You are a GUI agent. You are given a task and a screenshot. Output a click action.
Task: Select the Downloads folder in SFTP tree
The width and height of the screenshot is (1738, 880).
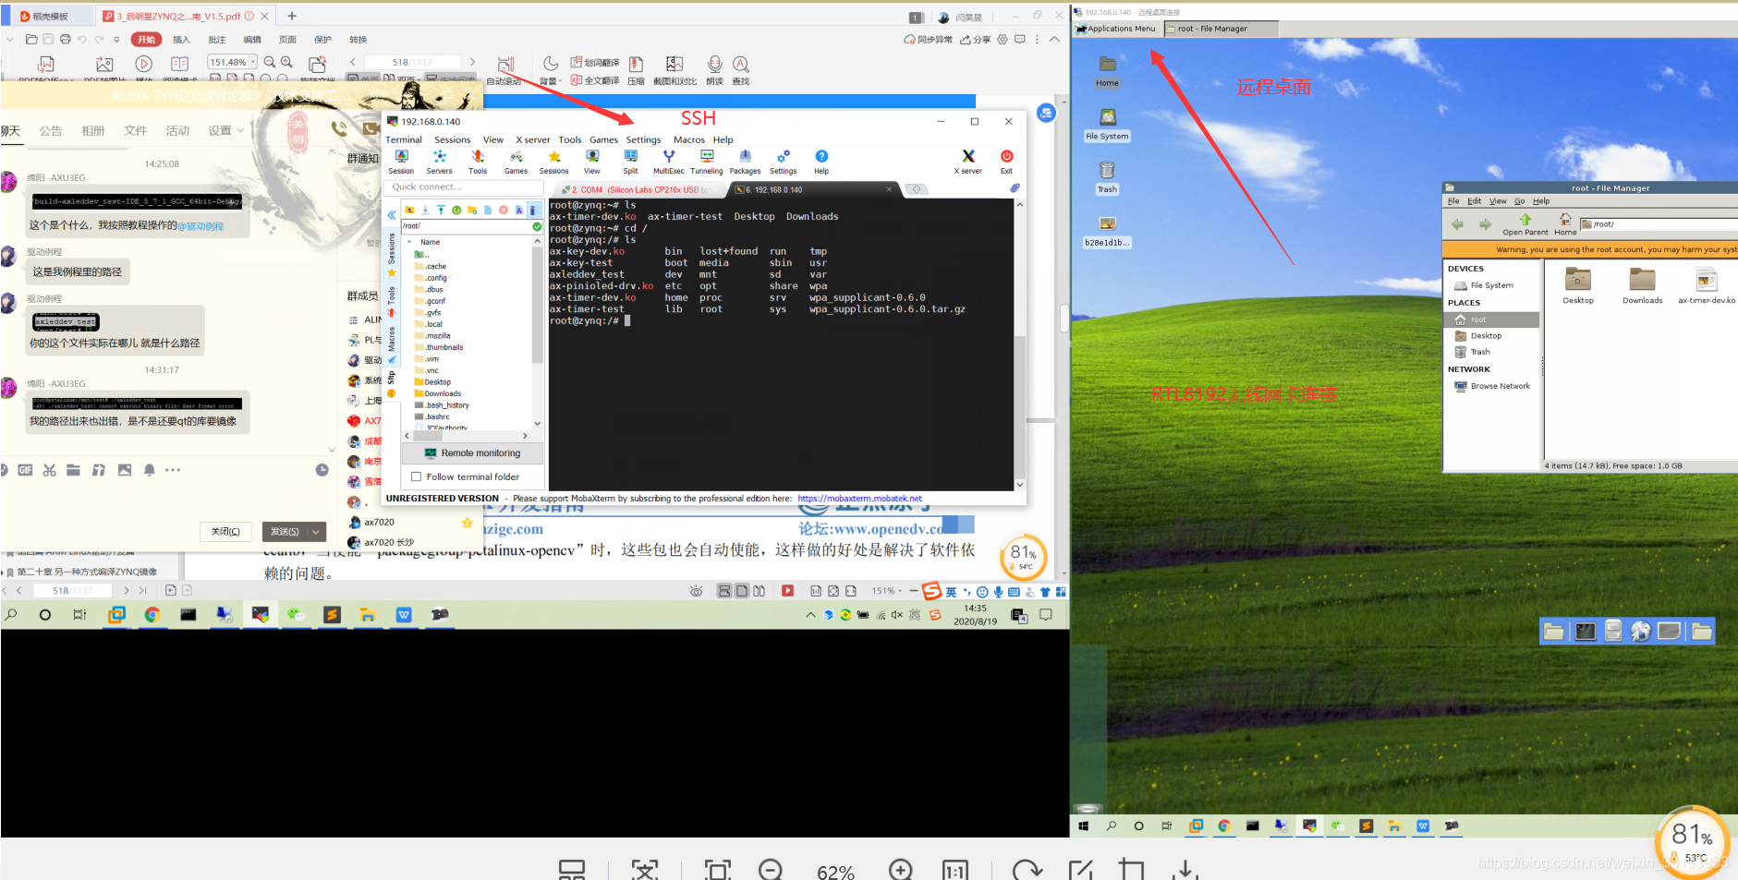(x=437, y=393)
